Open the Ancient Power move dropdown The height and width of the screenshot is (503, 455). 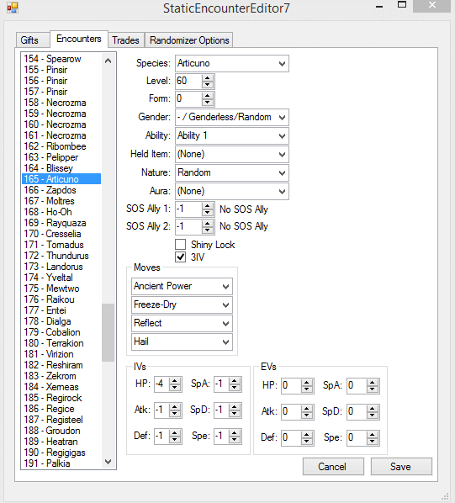182,286
